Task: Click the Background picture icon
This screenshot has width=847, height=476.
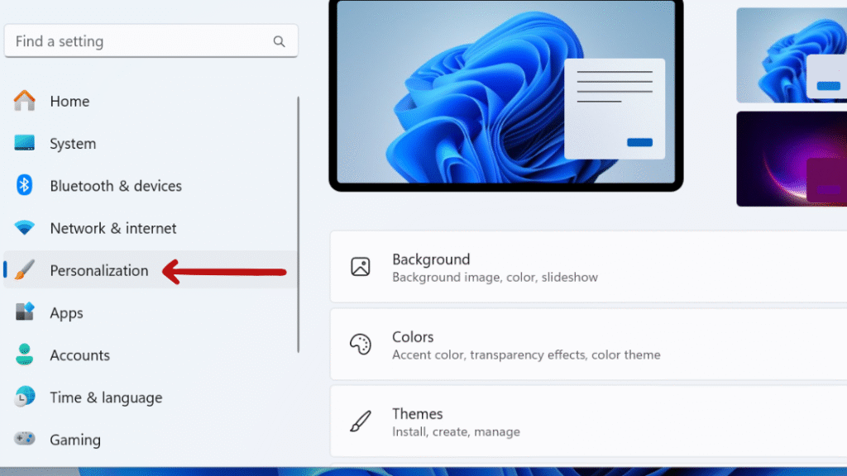Action: coord(361,267)
